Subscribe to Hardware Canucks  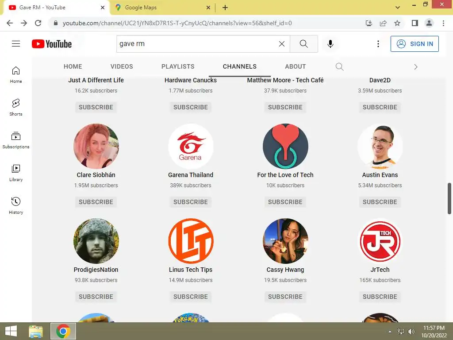191,107
